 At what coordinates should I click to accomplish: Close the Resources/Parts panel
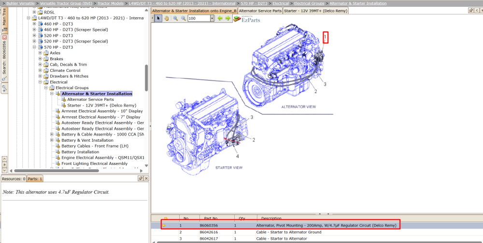pyautogui.click(x=146, y=178)
